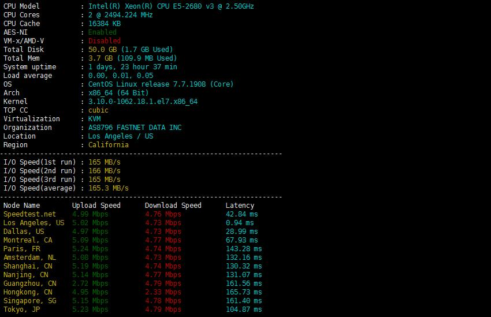Viewport: 491px width, 317px height.
Task: Click the CentOS Linux release text
Action: (161, 84)
